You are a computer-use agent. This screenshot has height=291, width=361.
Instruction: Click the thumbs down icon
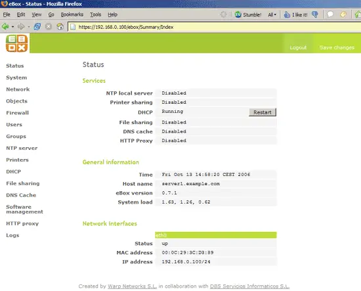click(314, 14)
